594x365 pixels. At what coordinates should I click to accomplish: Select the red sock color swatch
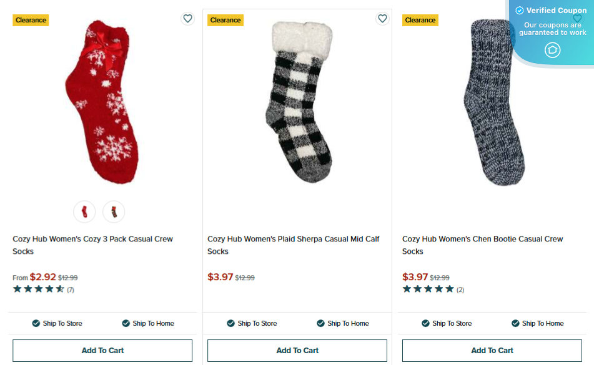pos(84,212)
